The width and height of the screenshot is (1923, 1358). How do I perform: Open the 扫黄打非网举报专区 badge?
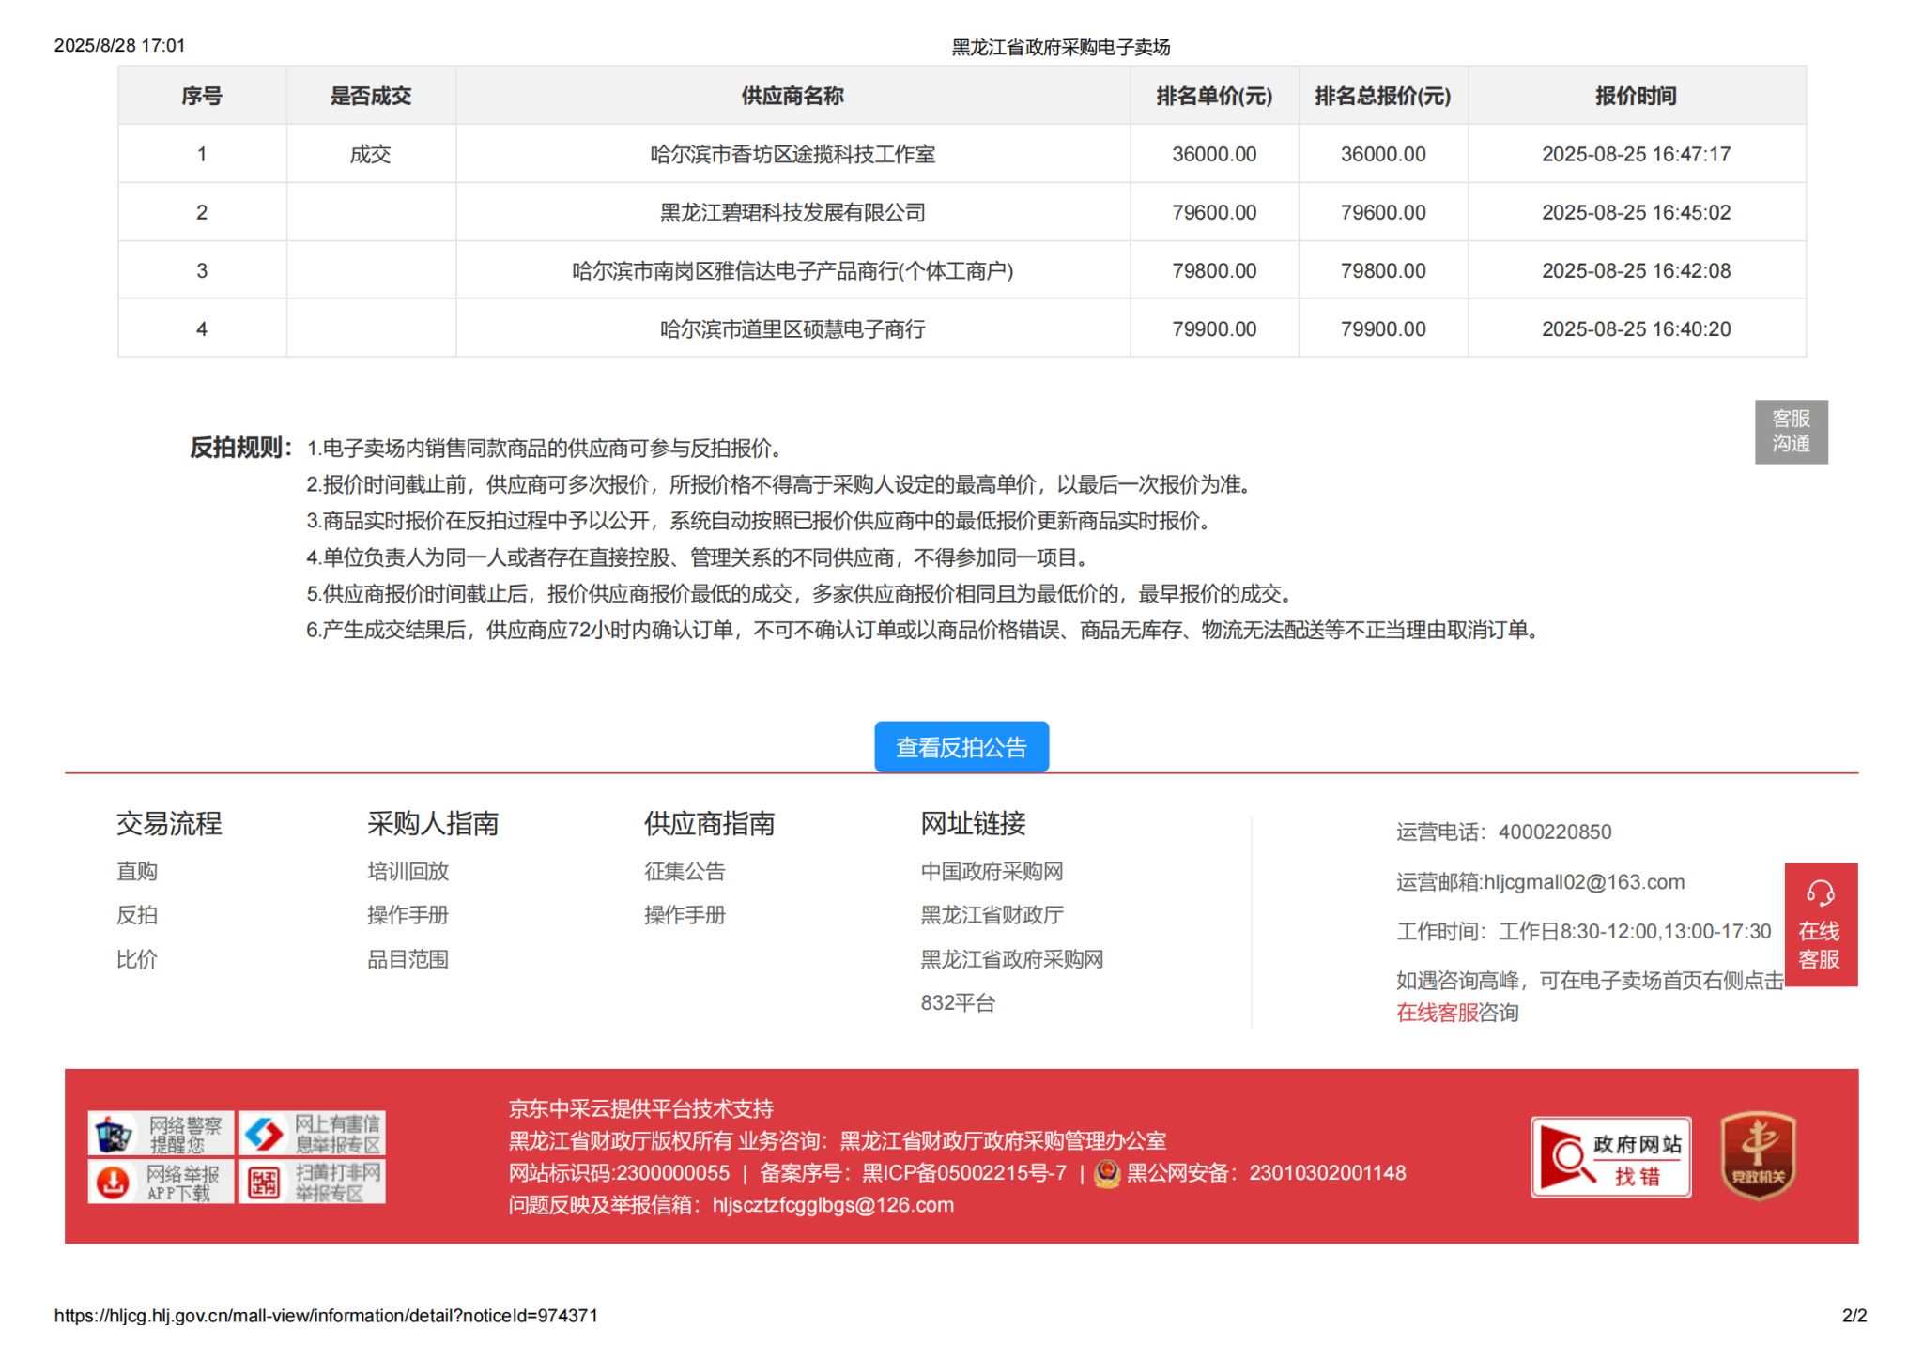pos(313,1183)
